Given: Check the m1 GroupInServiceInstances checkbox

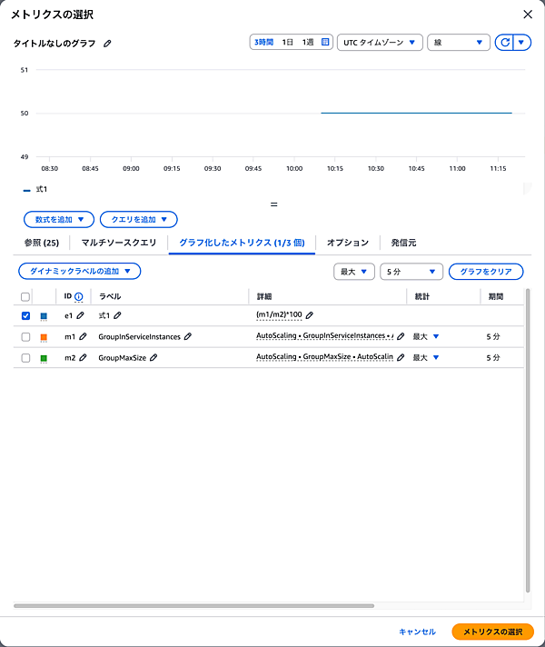Looking at the screenshot, I should (25, 337).
